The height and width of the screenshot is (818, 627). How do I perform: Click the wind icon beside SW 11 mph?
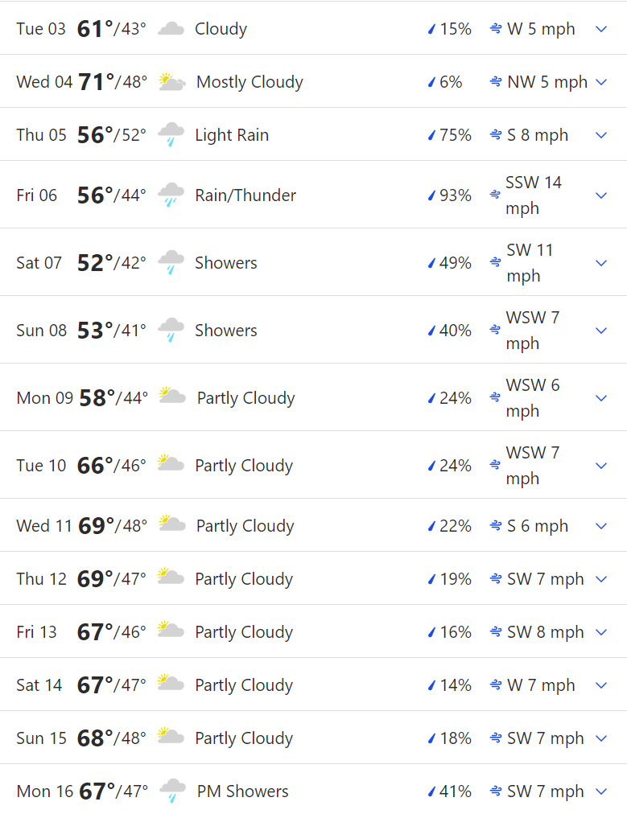495,262
